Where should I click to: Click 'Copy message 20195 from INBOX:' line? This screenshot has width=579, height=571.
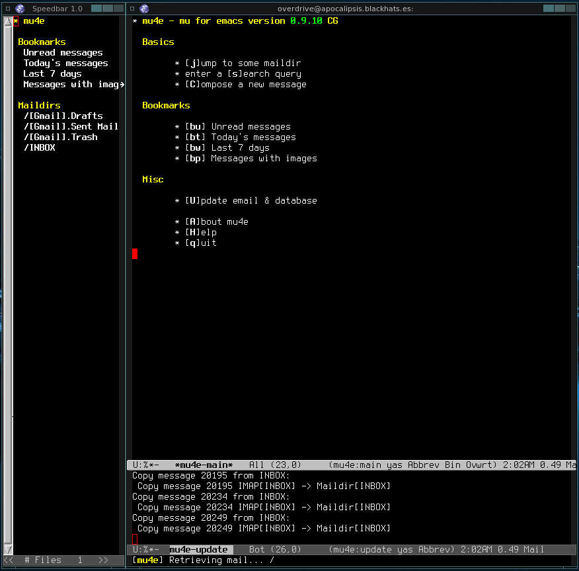211,475
